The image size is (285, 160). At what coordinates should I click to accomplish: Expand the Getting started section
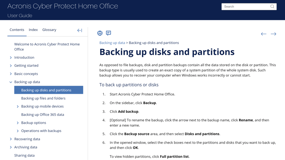click(x=11, y=66)
